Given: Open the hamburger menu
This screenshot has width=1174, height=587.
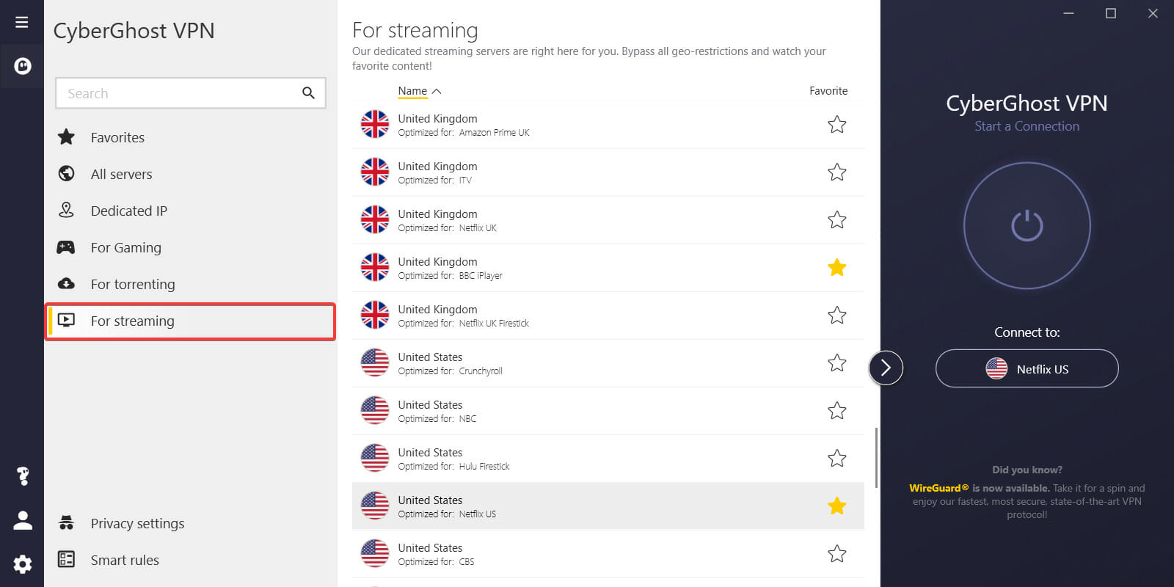Looking at the screenshot, I should click(x=22, y=22).
